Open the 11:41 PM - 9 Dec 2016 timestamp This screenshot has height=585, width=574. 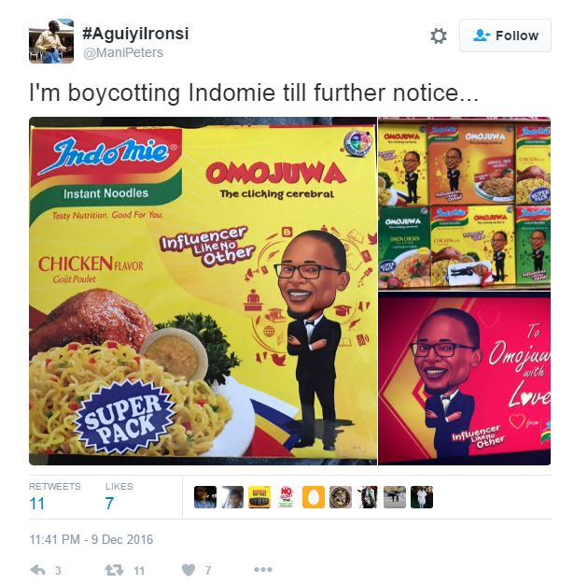pyautogui.click(x=91, y=539)
